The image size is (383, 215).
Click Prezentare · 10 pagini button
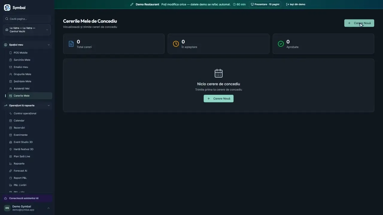(265, 4)
